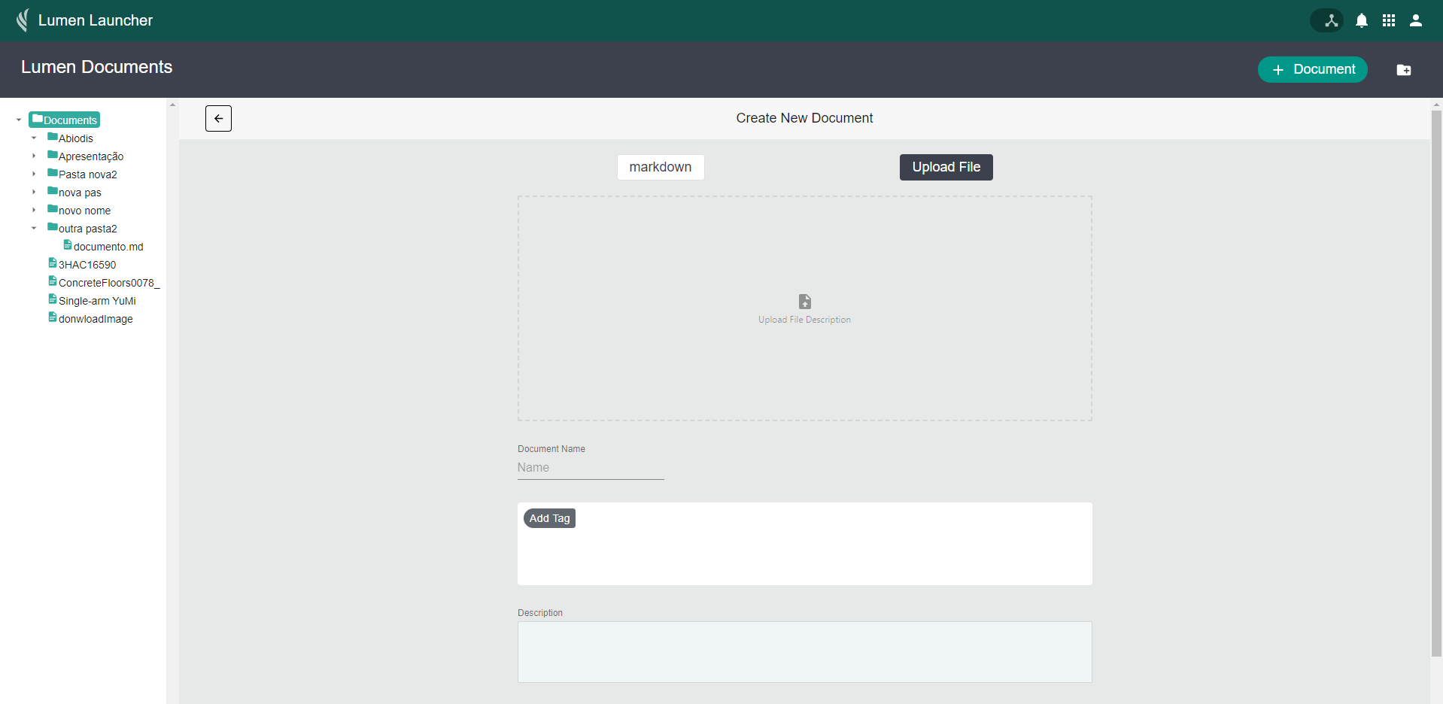This screenshot has width=1443, height=704.
Task: Select the Pasta nova2 tree label
Action: point(88,174)
